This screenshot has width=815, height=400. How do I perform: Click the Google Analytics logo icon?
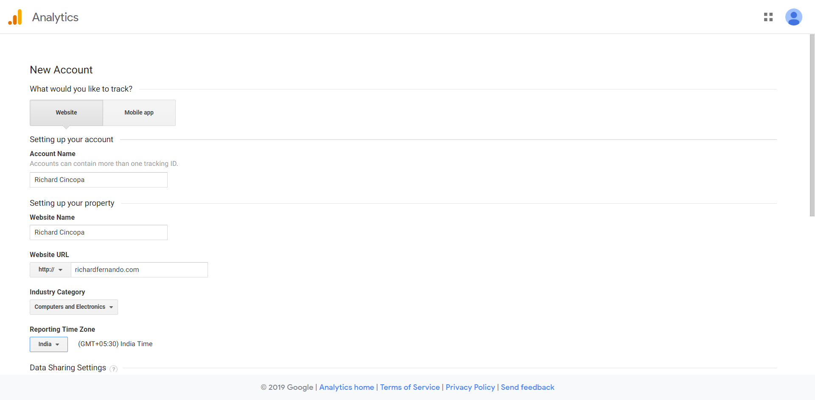click(15, 17)
